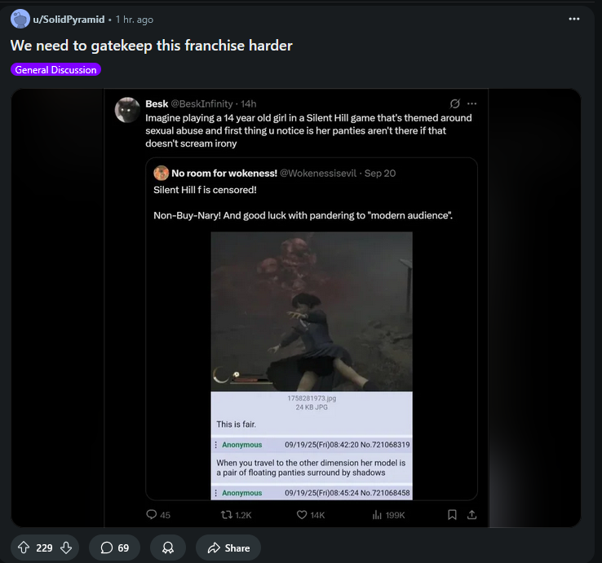Image resolution: width=602 pixels, height=563 pixels.
Task: Click first Anonymous poster name at 08:42:20
Action: pyautogui.click(x=242, y=445)
